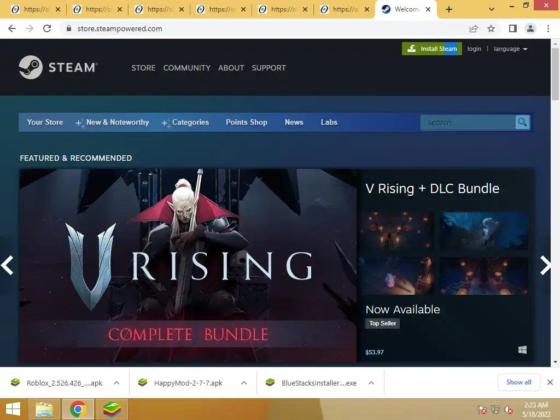The width and height of the screenshot is (560, 420).
Task: Open Labs section
Action: click(329, 122)
